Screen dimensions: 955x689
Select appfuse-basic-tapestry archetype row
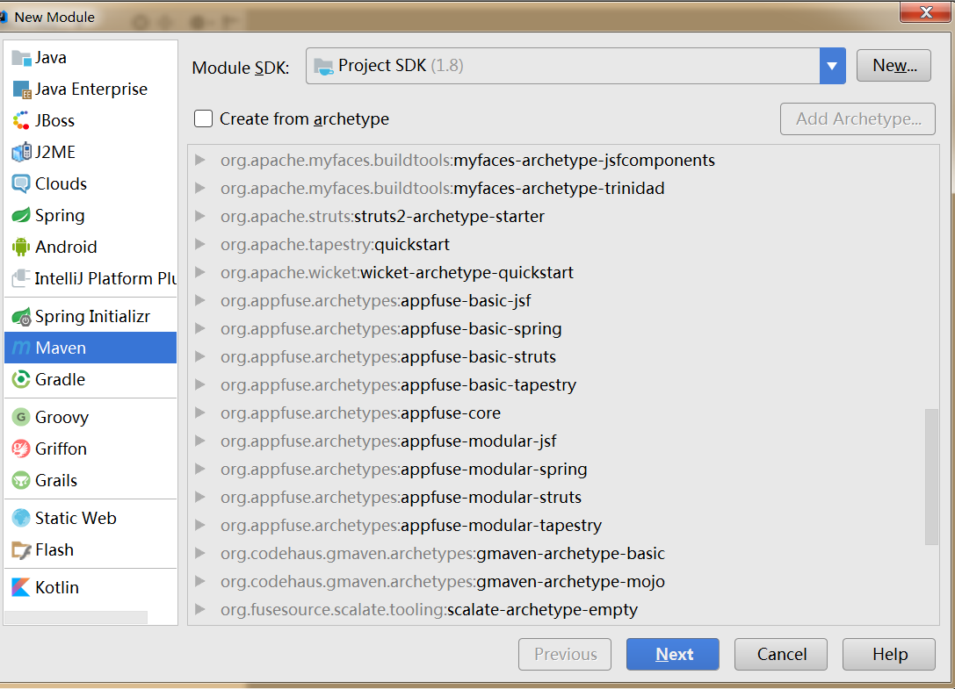[x=563, y=384]
